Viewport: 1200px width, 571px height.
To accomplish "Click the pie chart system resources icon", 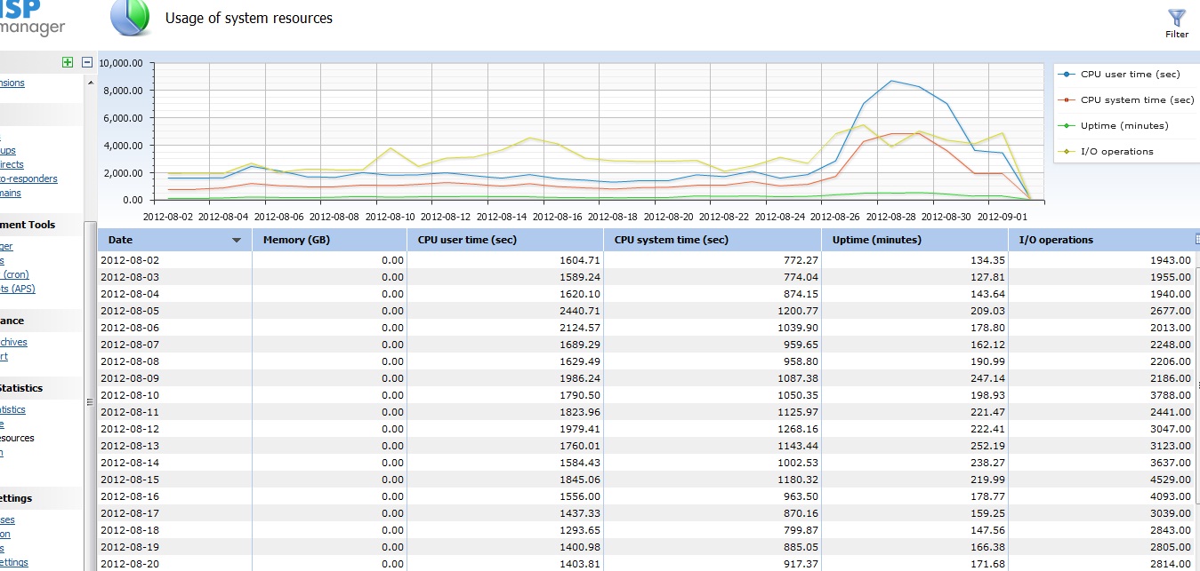I will point(130,19).
